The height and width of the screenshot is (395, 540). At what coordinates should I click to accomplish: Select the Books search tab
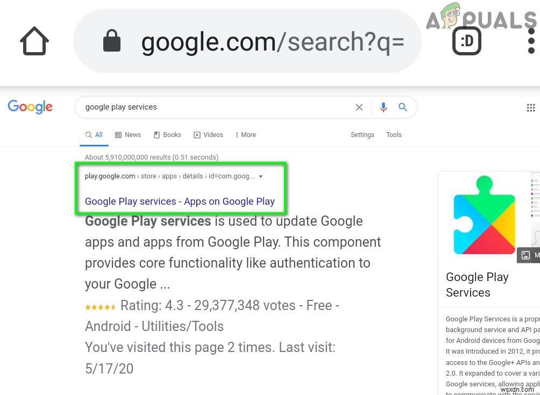167,135
